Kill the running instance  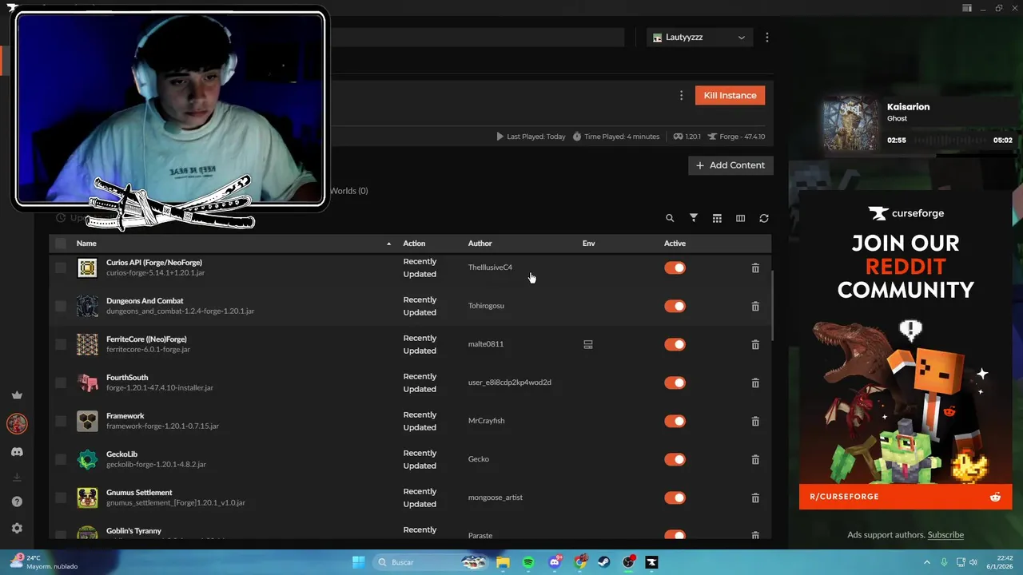click(x=730, y=95)
